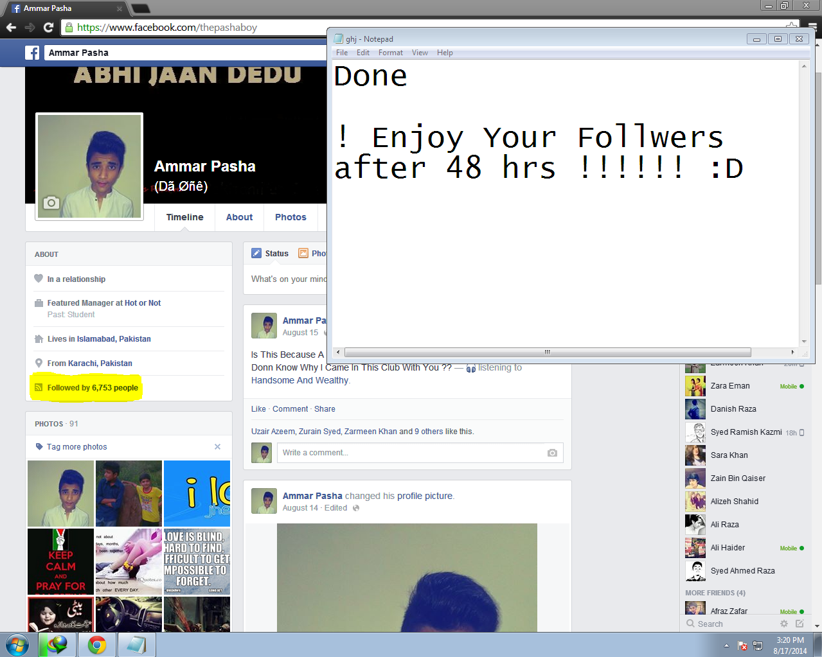Click Notepad scroll up arrow
This screenshot has width=822, height=657.
pyautogui.click(x=803, y=66)
